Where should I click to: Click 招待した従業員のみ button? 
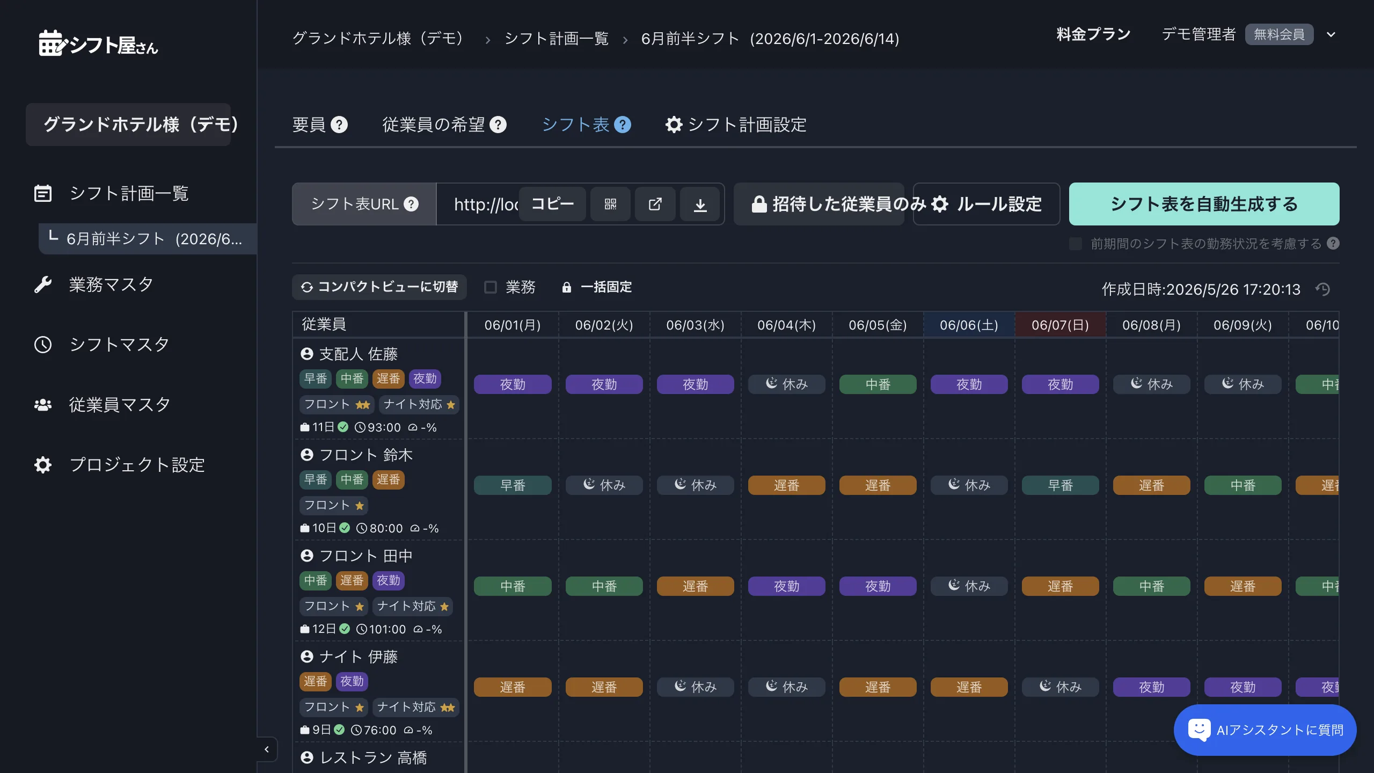coord(819,204)
